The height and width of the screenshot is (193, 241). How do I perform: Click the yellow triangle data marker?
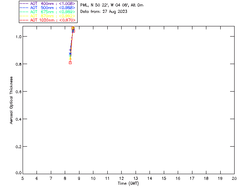point(70,59)
